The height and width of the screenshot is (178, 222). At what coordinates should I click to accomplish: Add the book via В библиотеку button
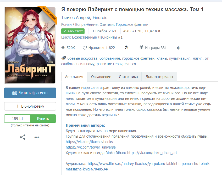tap(30, 106)
